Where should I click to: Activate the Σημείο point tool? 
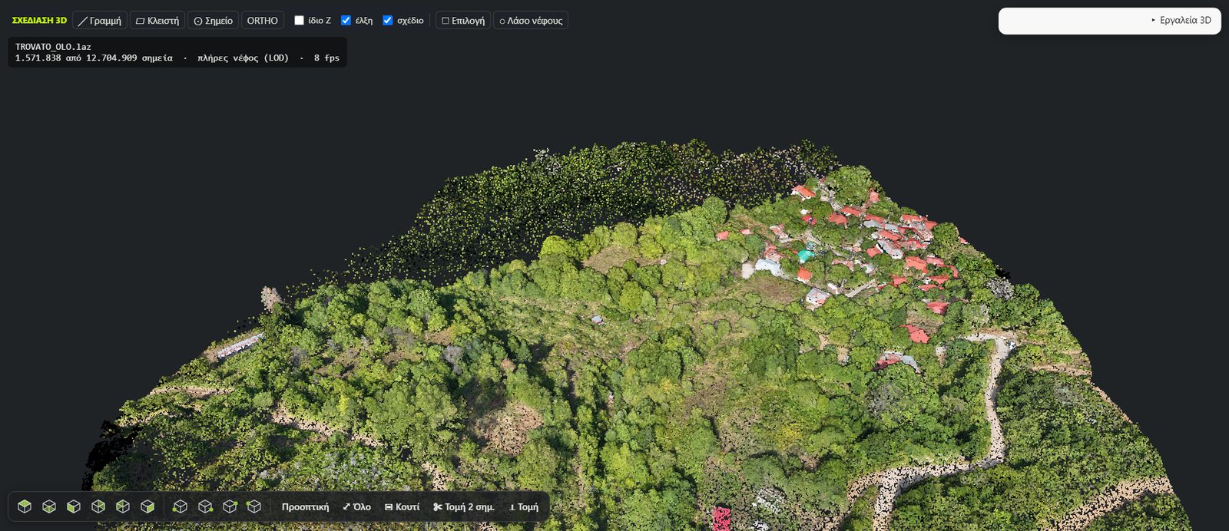(x=213, y=21)
